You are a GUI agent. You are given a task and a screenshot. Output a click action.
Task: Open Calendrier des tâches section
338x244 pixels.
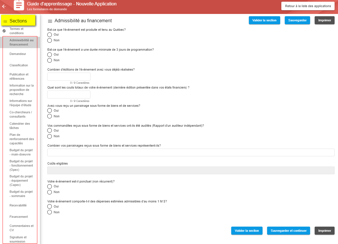[20, 126]
